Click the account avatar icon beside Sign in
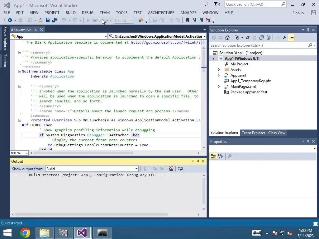 [x=313, y=12]
